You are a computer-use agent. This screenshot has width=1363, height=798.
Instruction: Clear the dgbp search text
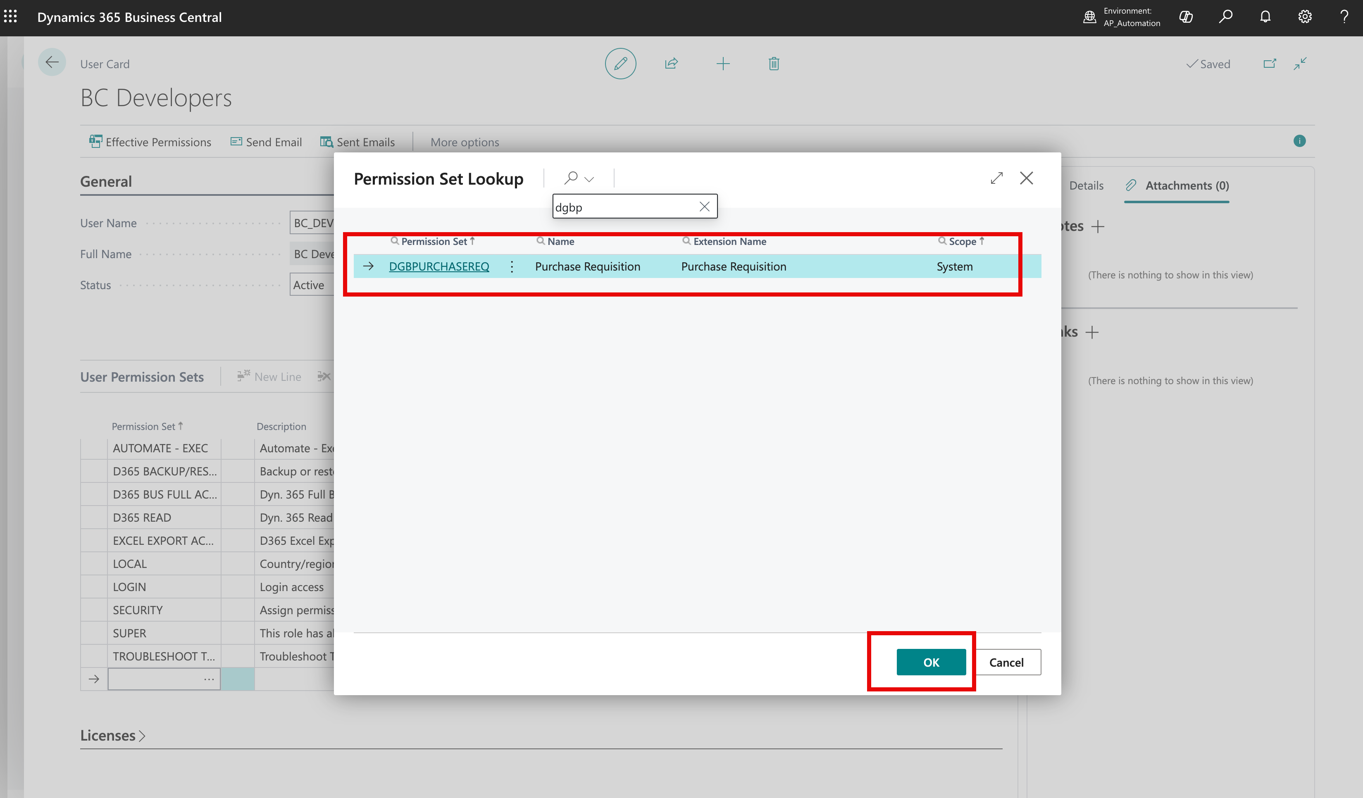[704, 207]
